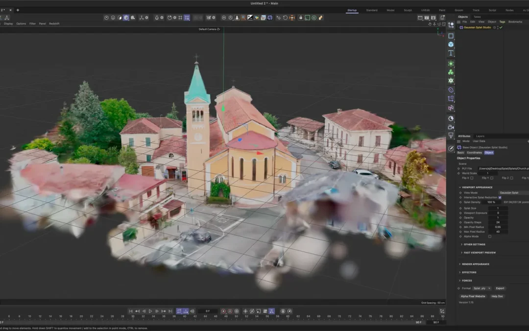Switch to the Standard layout tab
Viewport: 529px width, 331px height.
[x=372, y=10]
